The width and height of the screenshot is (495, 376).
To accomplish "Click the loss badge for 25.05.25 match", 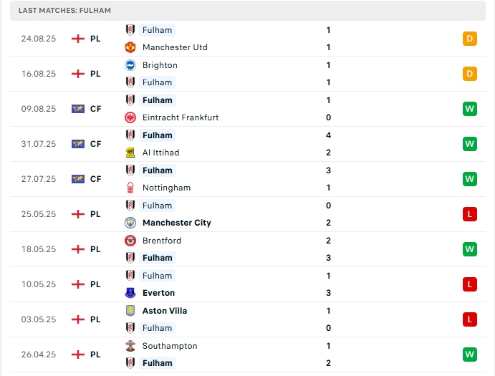I will tap(470, 214).
